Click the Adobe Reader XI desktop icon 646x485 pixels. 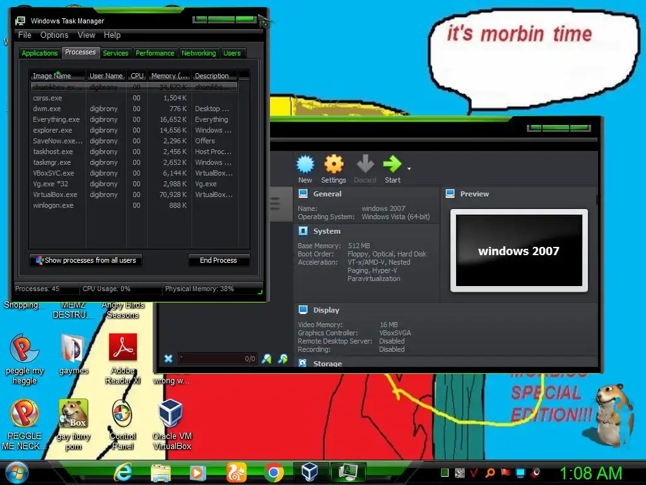click(x=123, y=359)
